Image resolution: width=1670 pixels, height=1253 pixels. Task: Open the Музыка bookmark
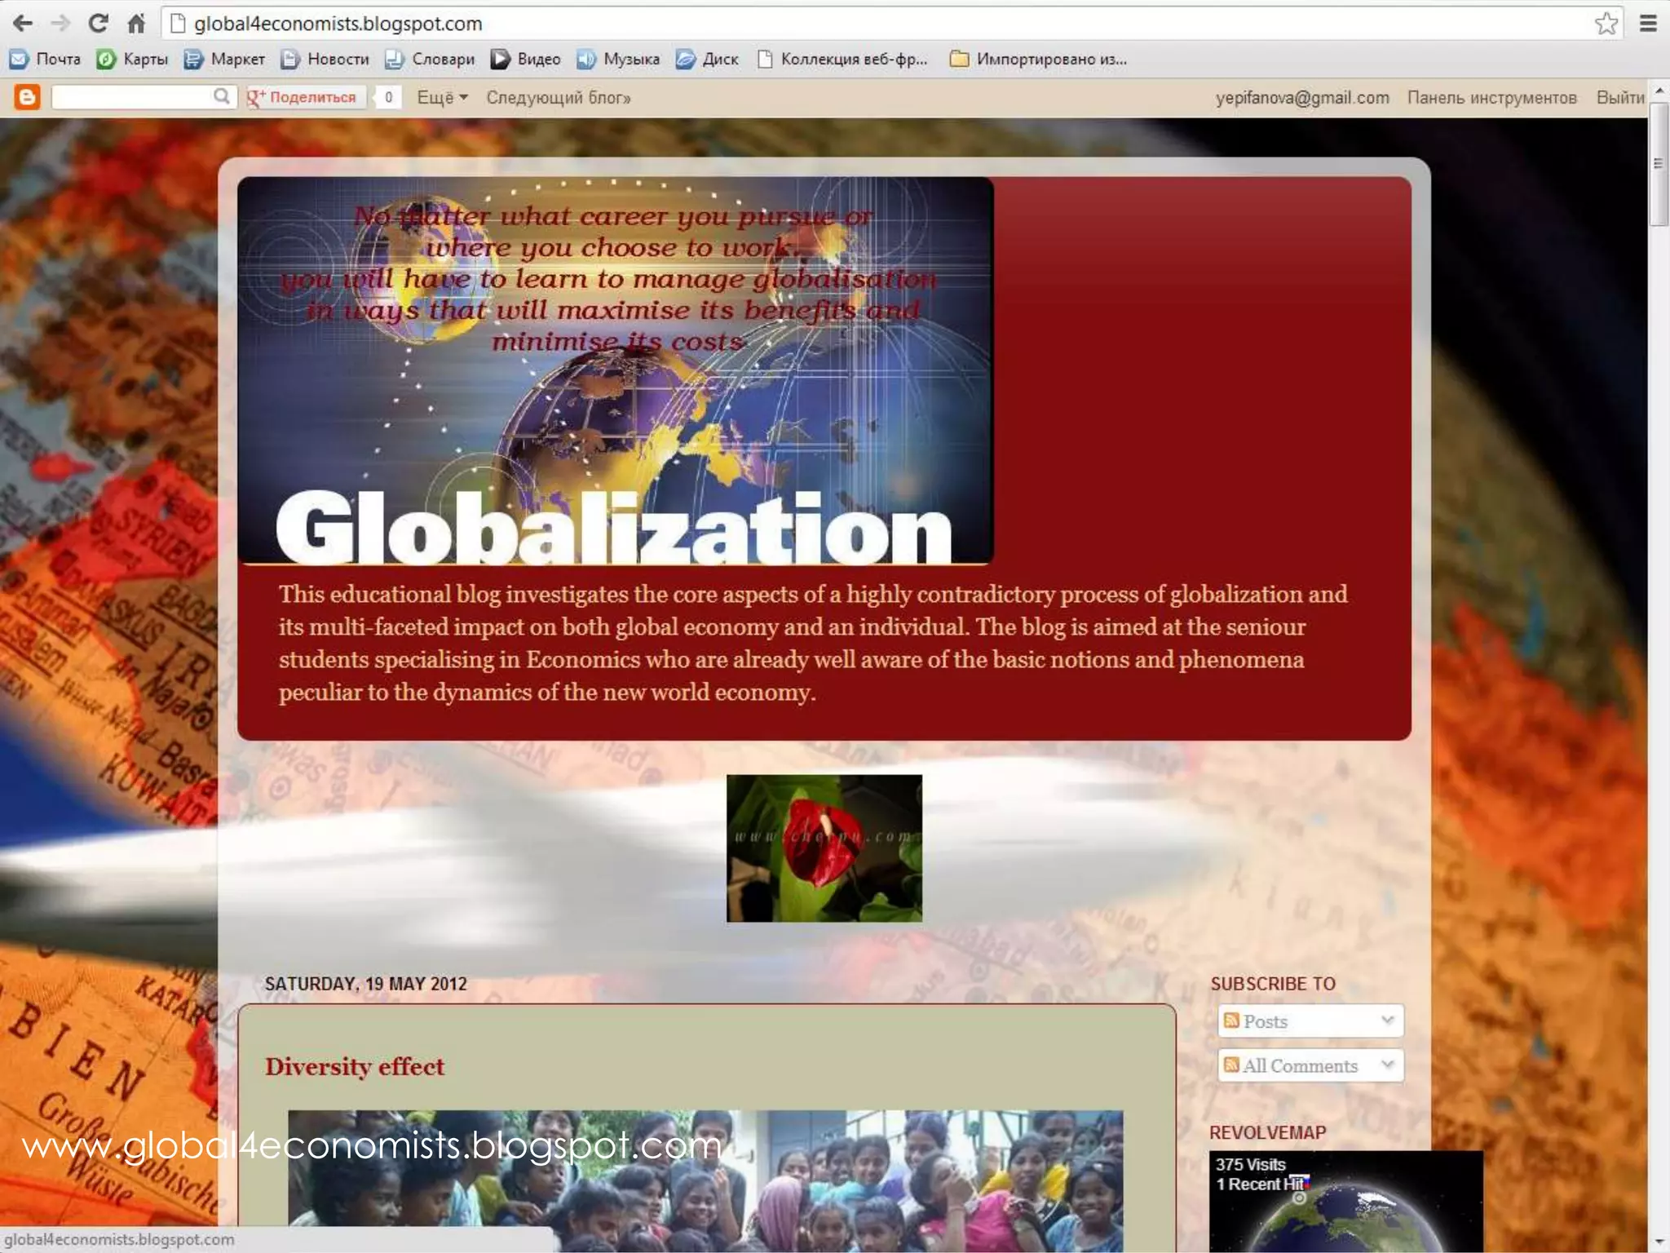(618, 59)
